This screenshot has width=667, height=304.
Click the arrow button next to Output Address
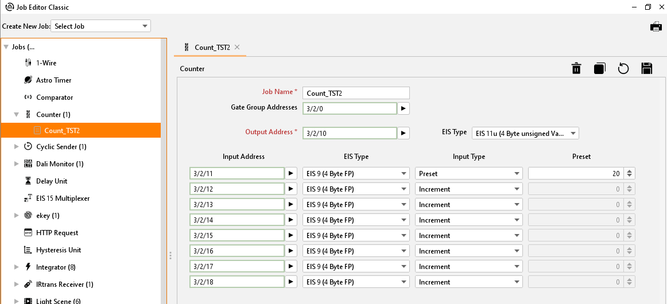click(x=404, y=133)
